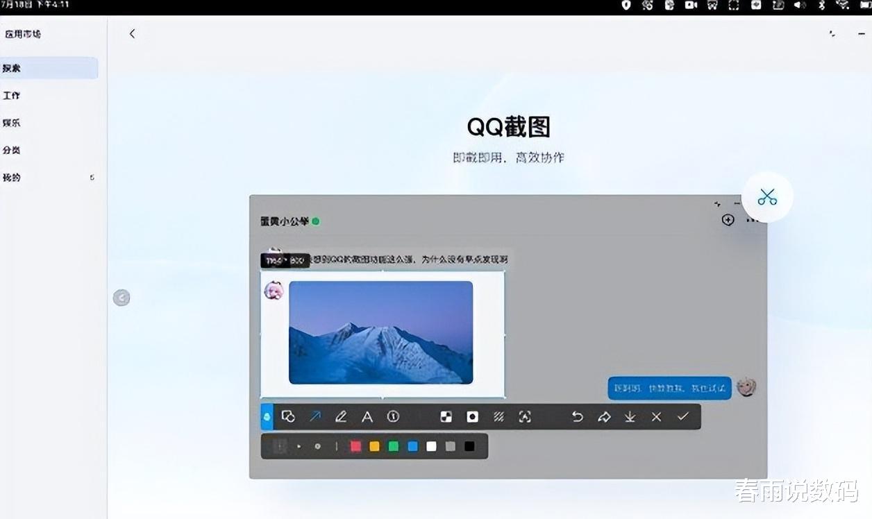Click the chat title with green status dot
The image size is (872, 519).
290,221
